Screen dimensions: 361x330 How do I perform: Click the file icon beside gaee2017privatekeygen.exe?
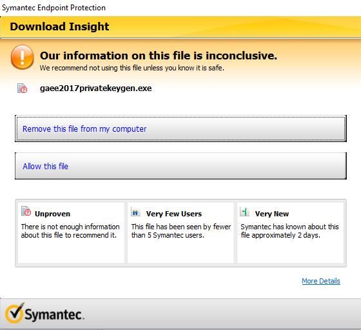click(22, 88)
